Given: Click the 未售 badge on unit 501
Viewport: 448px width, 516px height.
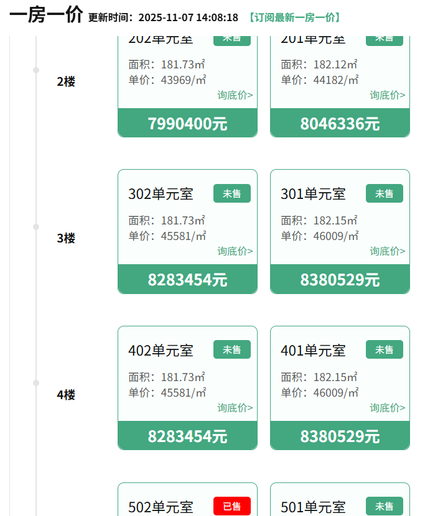Looking at the screenshot, I should tap(384, 506).
